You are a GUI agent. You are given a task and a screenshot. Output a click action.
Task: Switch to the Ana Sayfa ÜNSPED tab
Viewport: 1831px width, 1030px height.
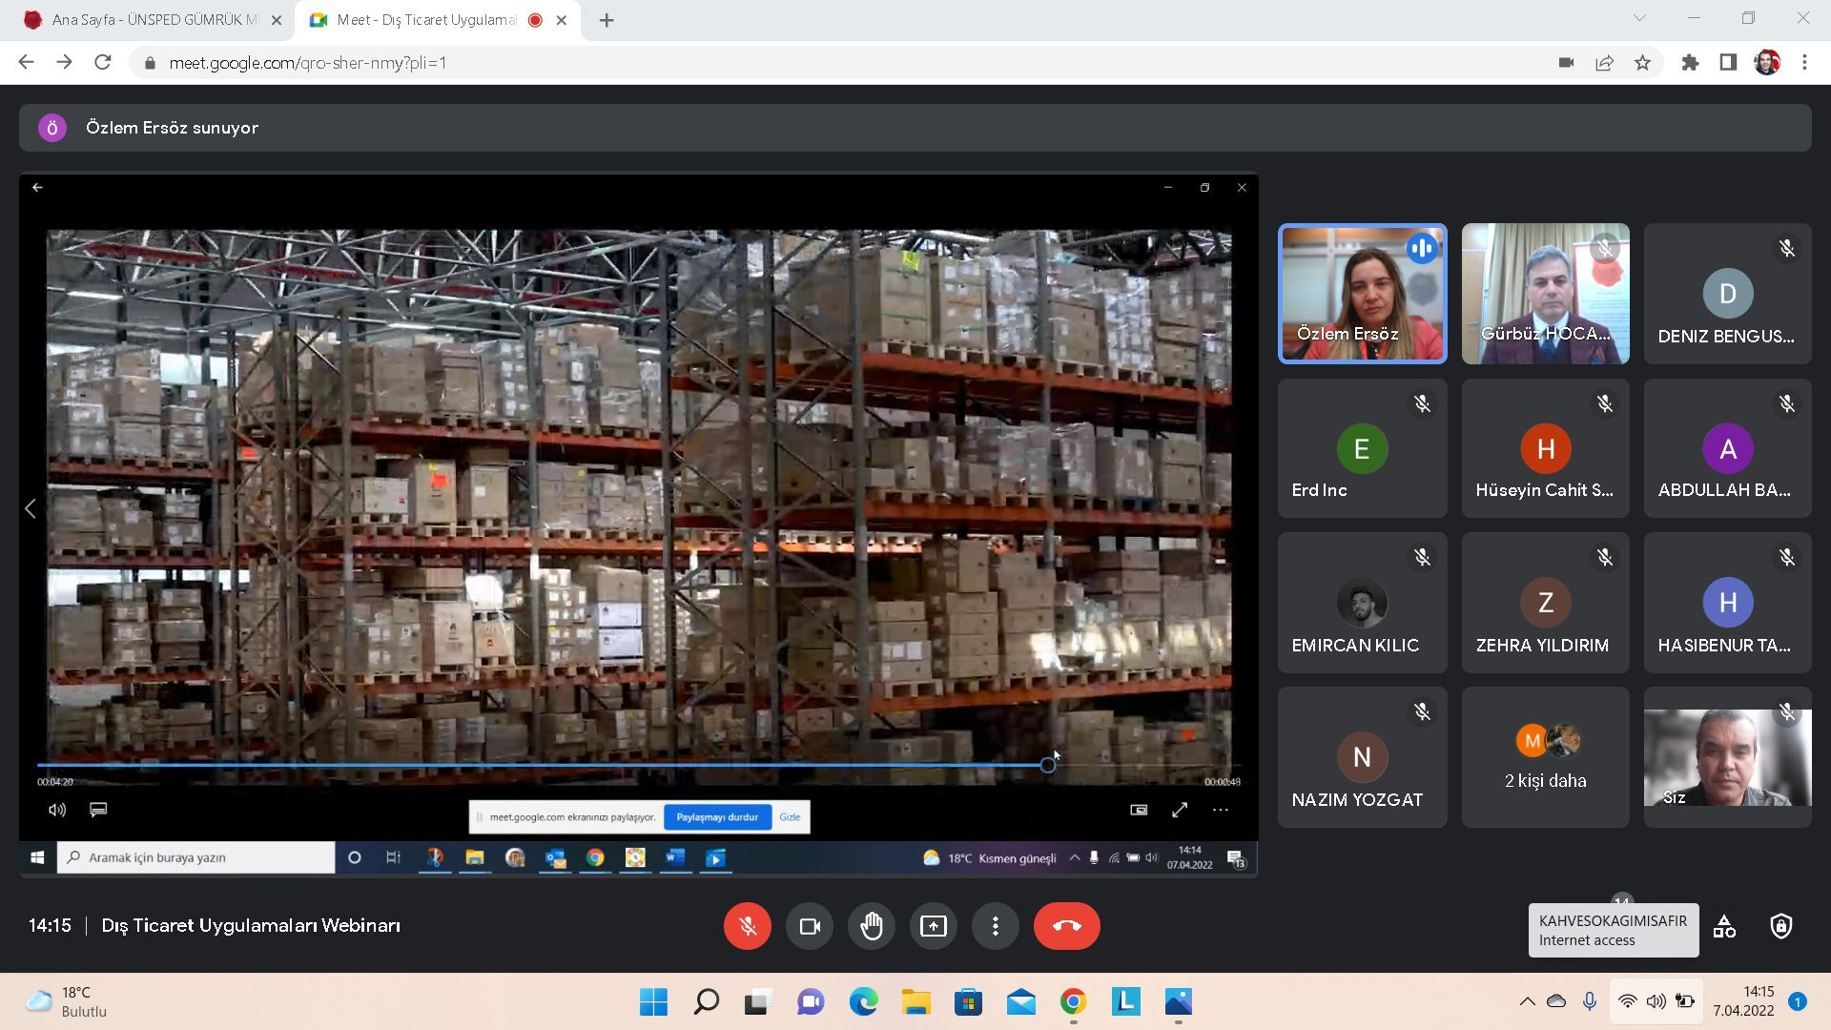[x=153, y=20]
